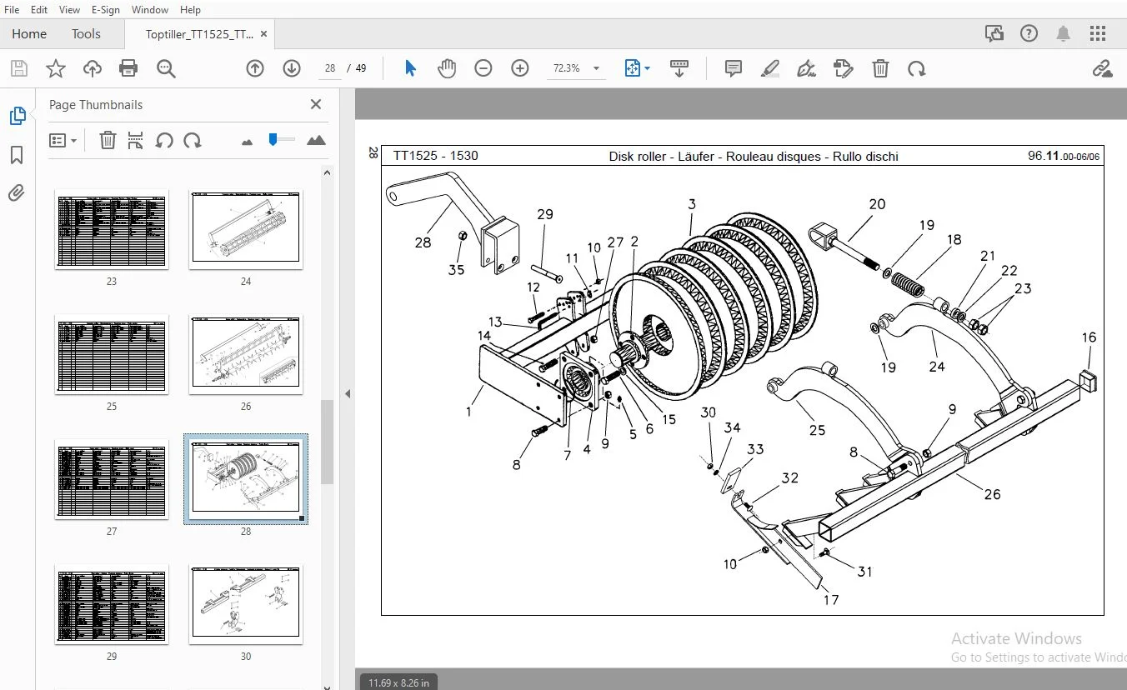Print the document
Image resolution: width=1127 pixels, height=690 pixels.
(x=128, y=68)
